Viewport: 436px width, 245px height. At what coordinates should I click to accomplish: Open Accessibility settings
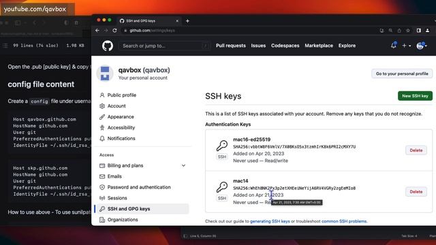click(x=121, y=127)
